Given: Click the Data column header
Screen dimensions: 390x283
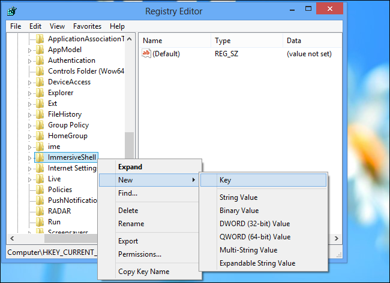Looking at the screenshot, I should tap(313, 41).
